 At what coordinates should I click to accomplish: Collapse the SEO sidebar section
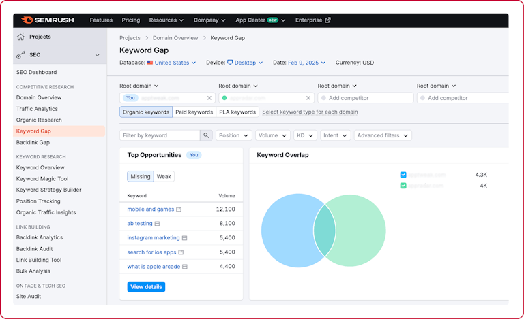pyautogui.click(x=98, y=55)
